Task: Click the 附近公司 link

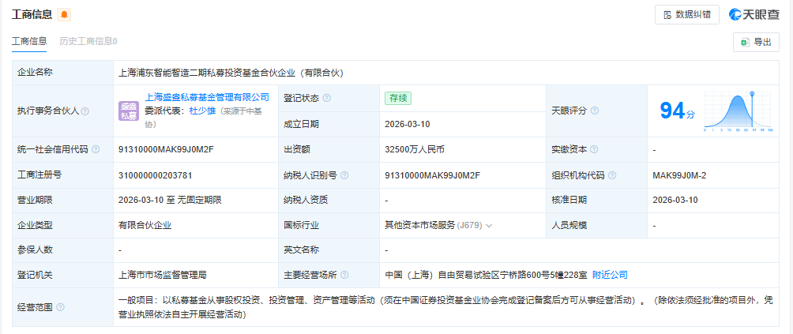Action: 610,275
